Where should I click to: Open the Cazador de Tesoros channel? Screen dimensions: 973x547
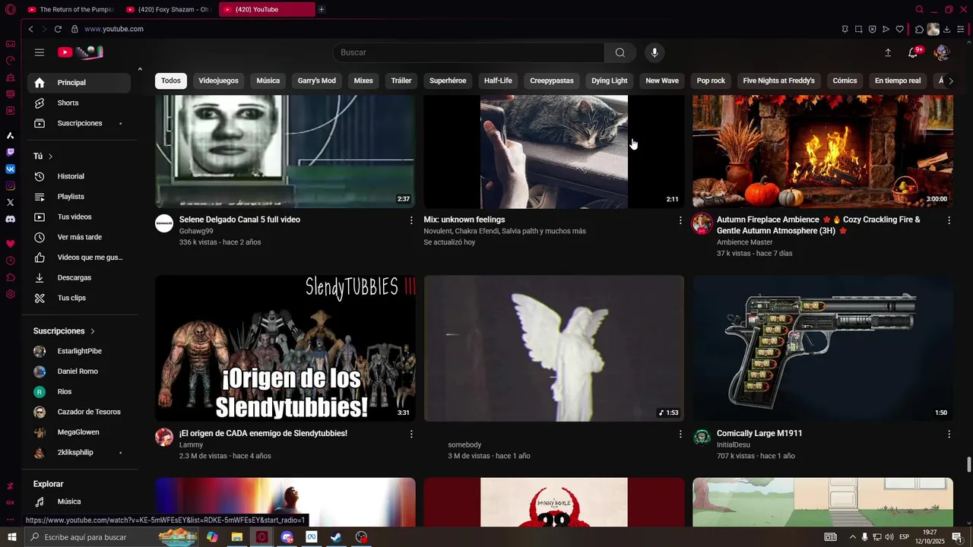(x=79, y=413)
